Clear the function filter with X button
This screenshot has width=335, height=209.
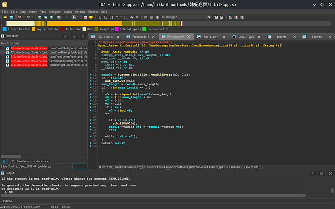[4, 161]
